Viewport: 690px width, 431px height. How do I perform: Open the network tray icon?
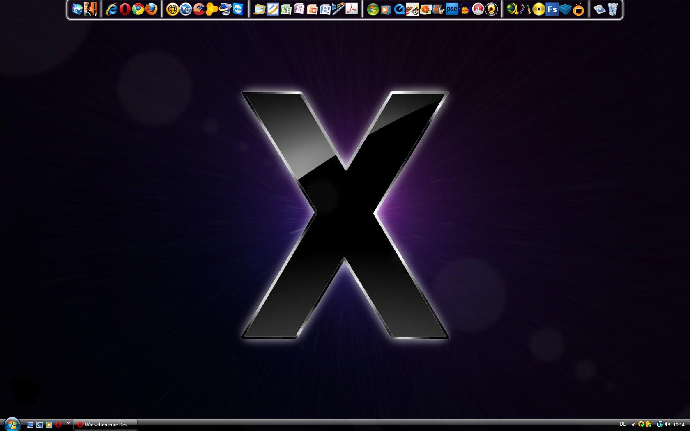pos(660,425)
